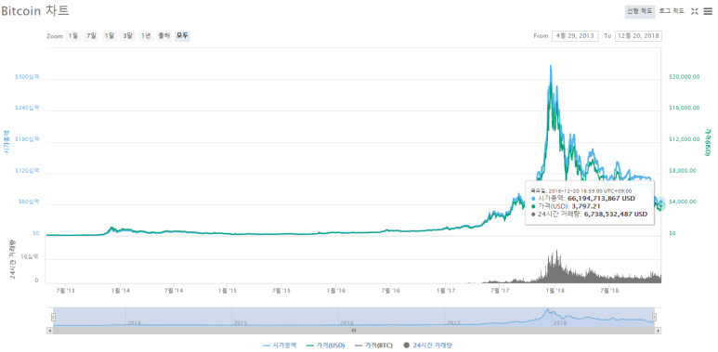Set zoom to 1달
The height and width of the screenshot is (352, 718).
point(109,35)
